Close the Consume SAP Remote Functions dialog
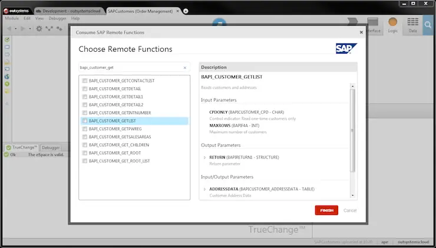The image size is (436, 248). pyautogui.click(x=361, y=32)
